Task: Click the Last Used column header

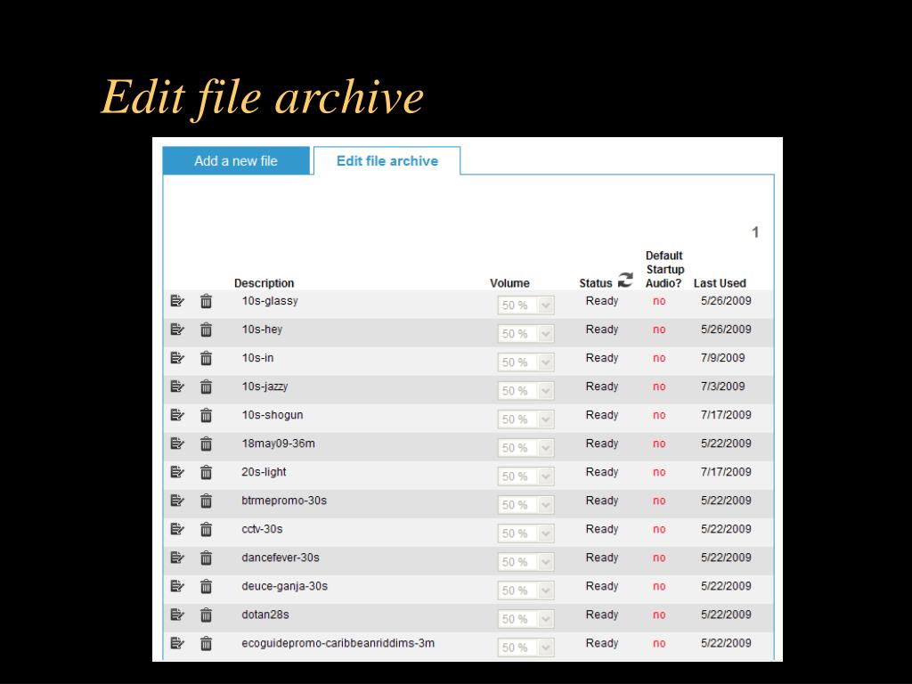Action: (x=720, y=283)
